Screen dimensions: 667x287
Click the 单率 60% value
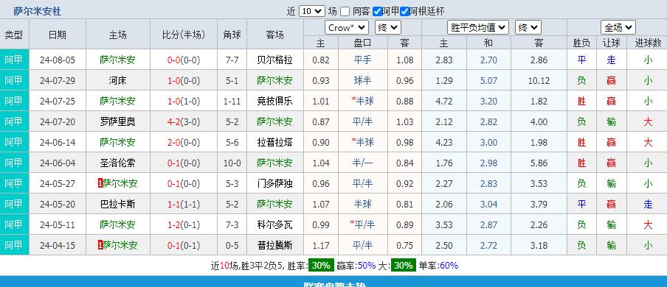pos(449,266)
